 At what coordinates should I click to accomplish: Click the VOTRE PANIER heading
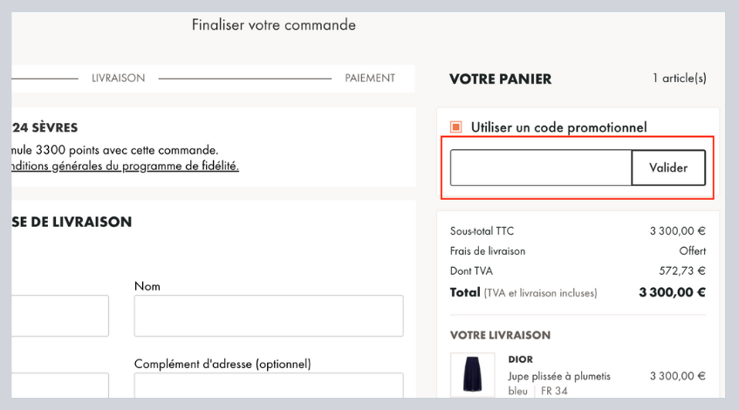pos(500,79)
